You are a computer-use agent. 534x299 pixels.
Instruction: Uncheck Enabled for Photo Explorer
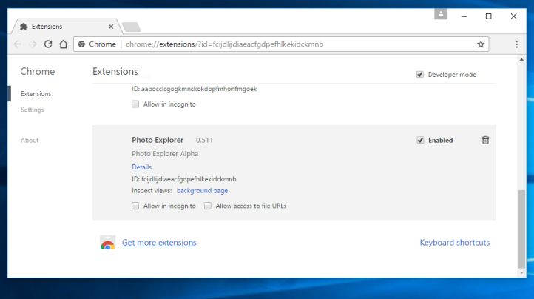click(420, 140)
